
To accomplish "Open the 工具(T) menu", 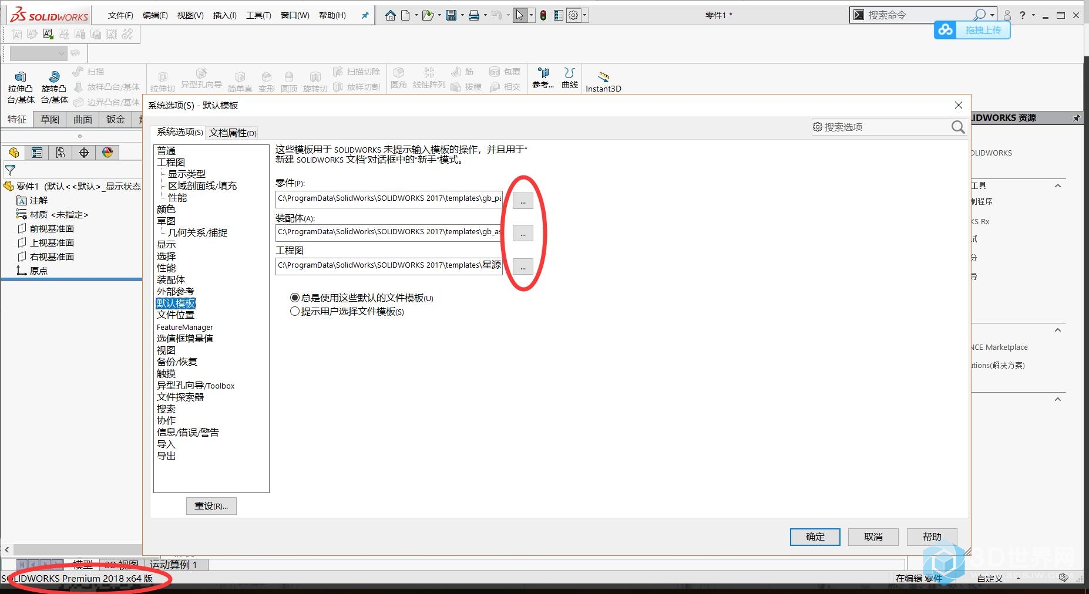I will (x=258, y=15).
